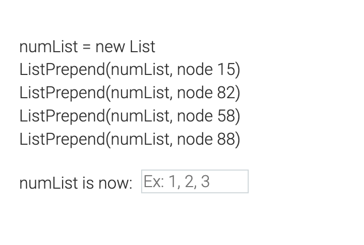Click the word 'List' ending the first line
Screen dimensions: 364x245
(x=142, y=47)
